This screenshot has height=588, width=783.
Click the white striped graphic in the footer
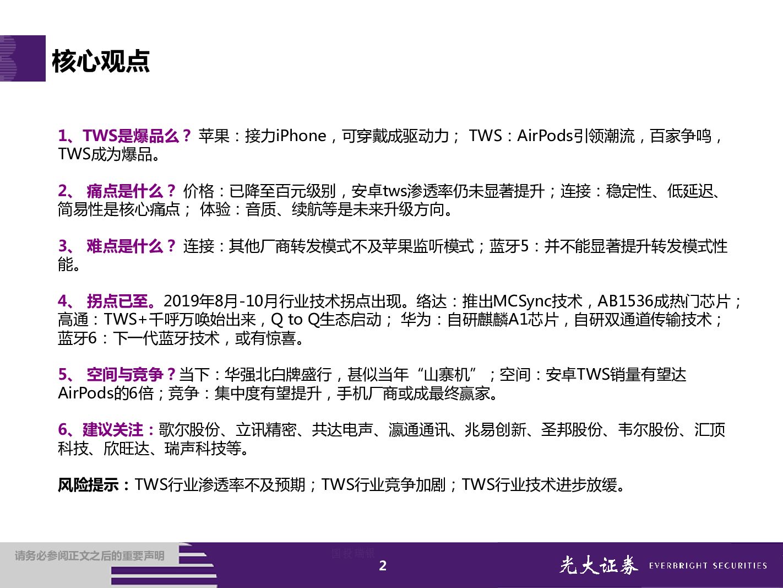(x=197, y=565)
